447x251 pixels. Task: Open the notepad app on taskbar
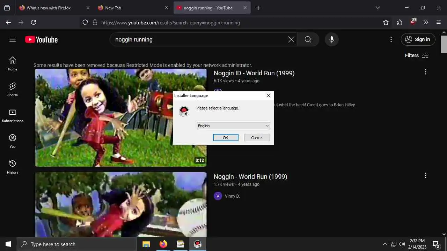(180, 244)
